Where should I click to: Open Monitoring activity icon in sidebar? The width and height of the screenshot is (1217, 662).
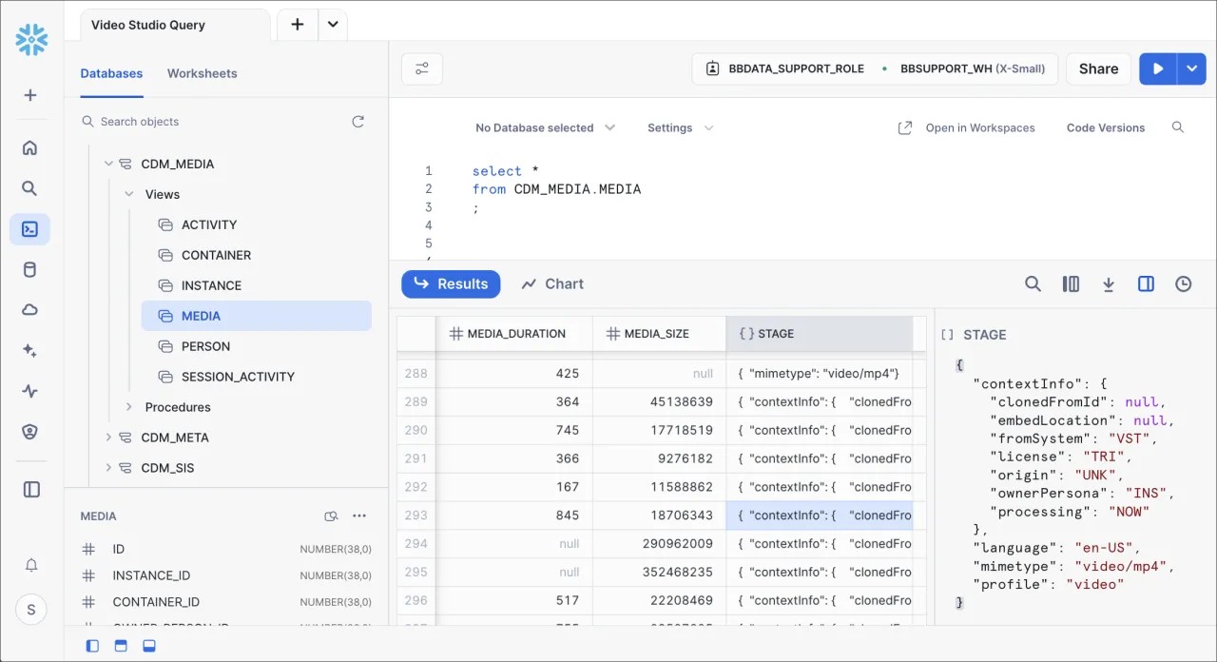tap(30, 391)
